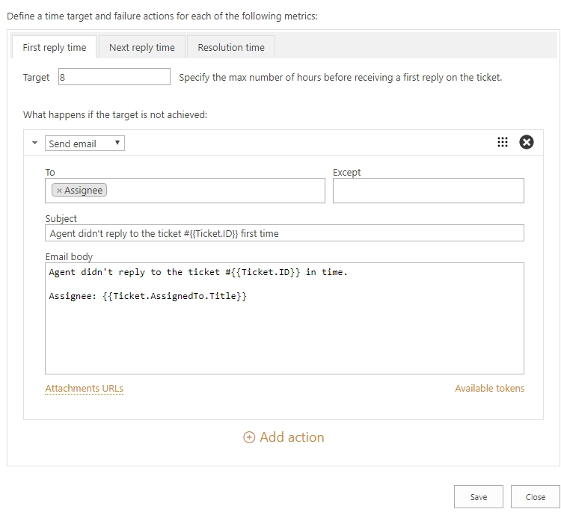The image size is (561, 512).
Task: Open the Resolution time tab
Action: tap(231, 47)
